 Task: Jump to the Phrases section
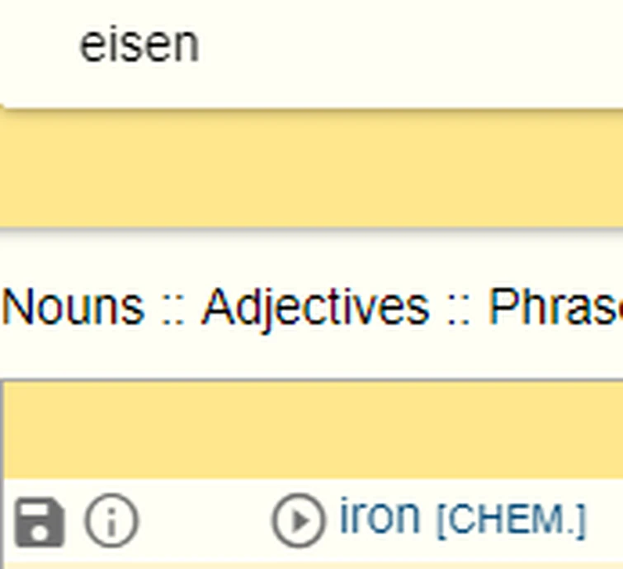coord(555,307)
